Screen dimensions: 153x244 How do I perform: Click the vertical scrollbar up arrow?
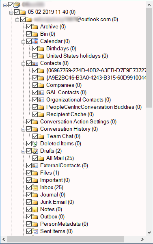tap(149, 5)
